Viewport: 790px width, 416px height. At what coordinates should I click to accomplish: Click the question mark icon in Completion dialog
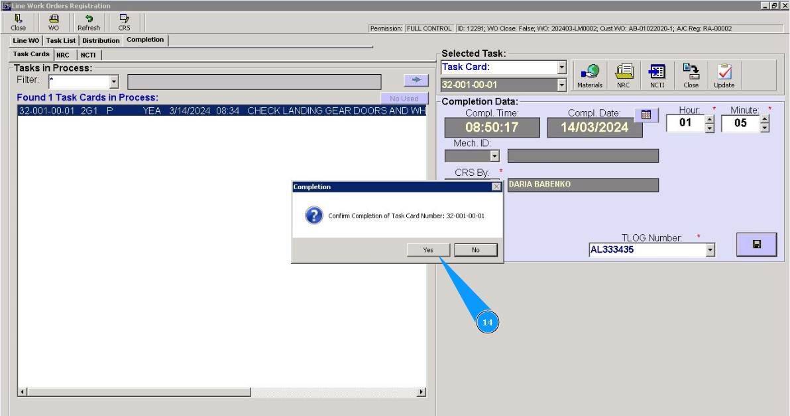(x=313, y=216)
